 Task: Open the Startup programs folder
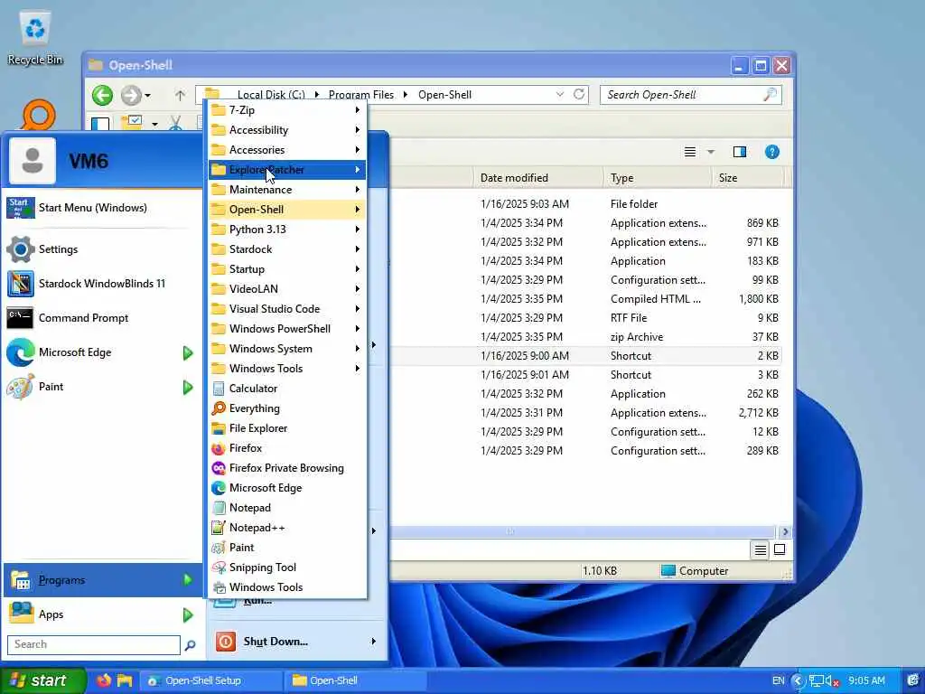tap(287, 269)
